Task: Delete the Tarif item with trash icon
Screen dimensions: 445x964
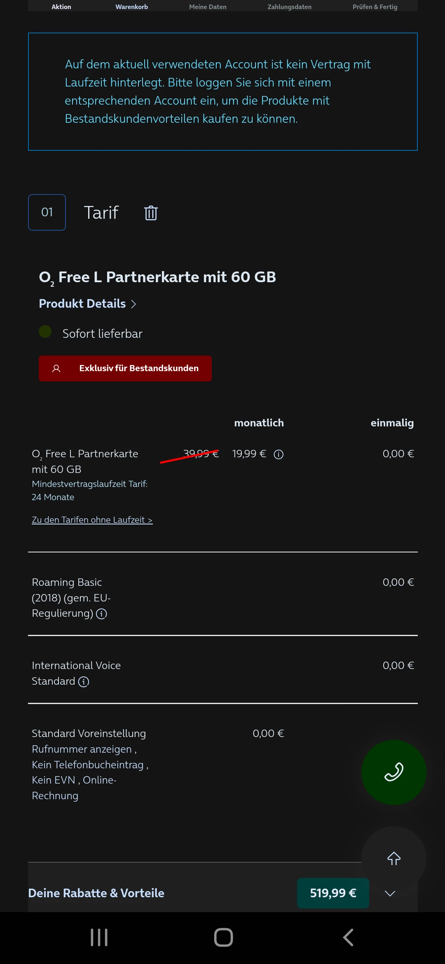Action: (151, 213)
